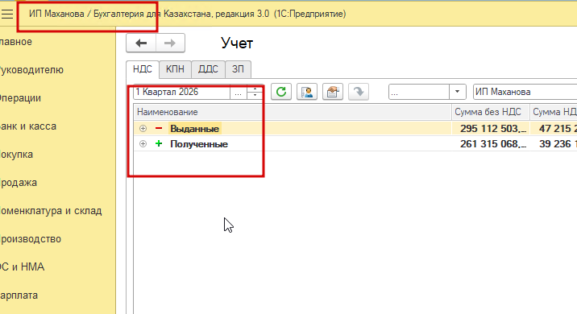Expand the Выданные row

tap(143, 128)
